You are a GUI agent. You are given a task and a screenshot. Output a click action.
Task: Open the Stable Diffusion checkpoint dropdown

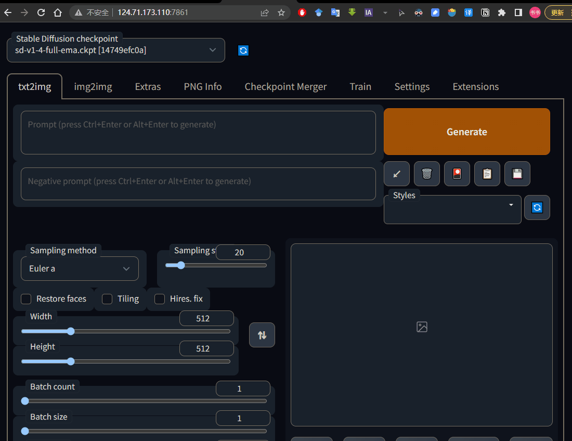click(x=116, y=50)
